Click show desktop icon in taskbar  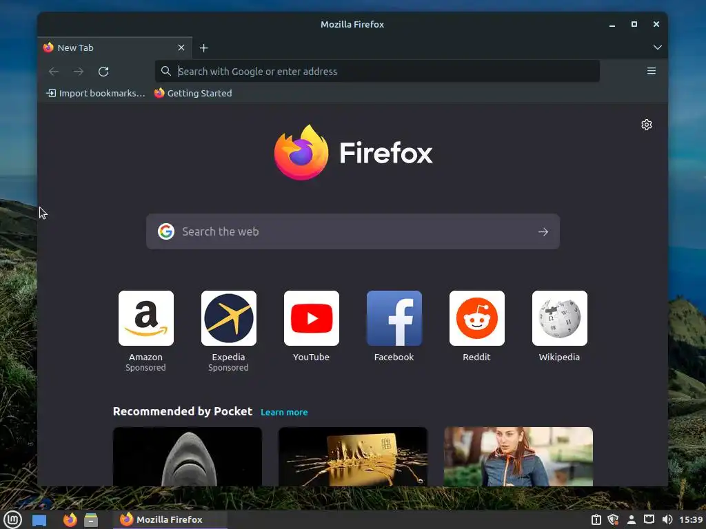[39, 520]
